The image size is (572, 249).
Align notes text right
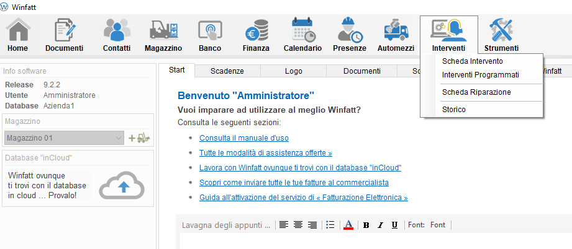312,225
